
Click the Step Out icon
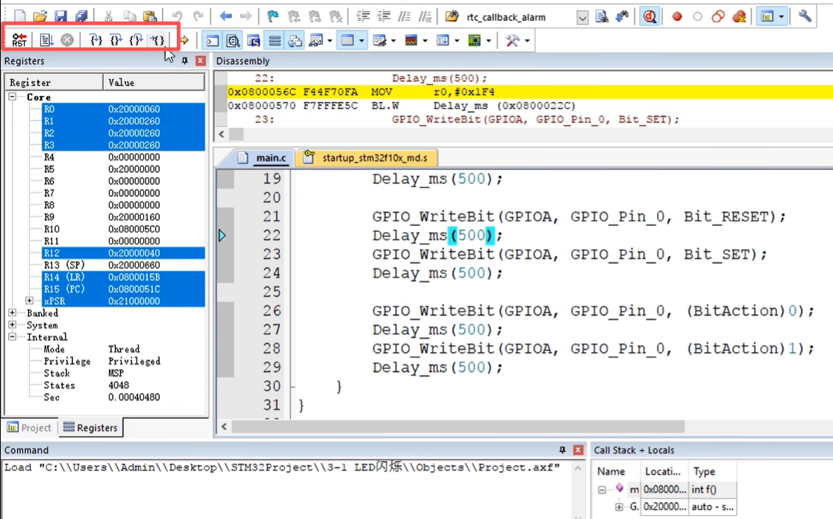pyautogui.click(x=137, y=40)
